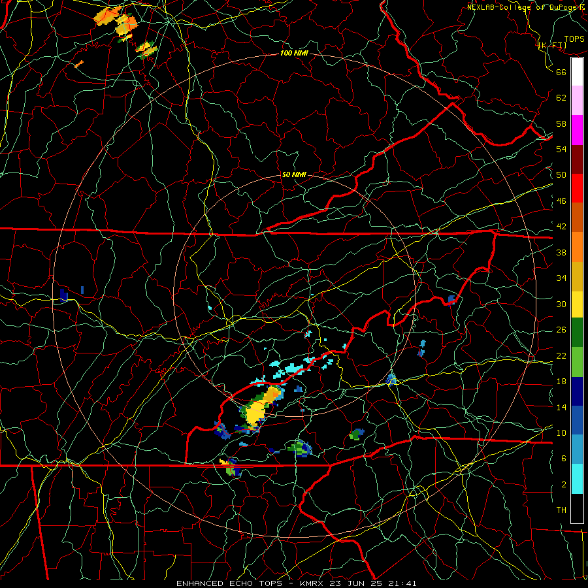Select the magenta swatch in the legend
Viewport: 588px width, 588px height.
577,130
